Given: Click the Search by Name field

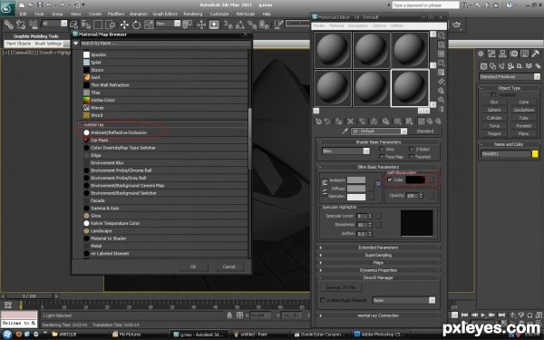Looking at the screenshot, I should click(x=165, y=44).
